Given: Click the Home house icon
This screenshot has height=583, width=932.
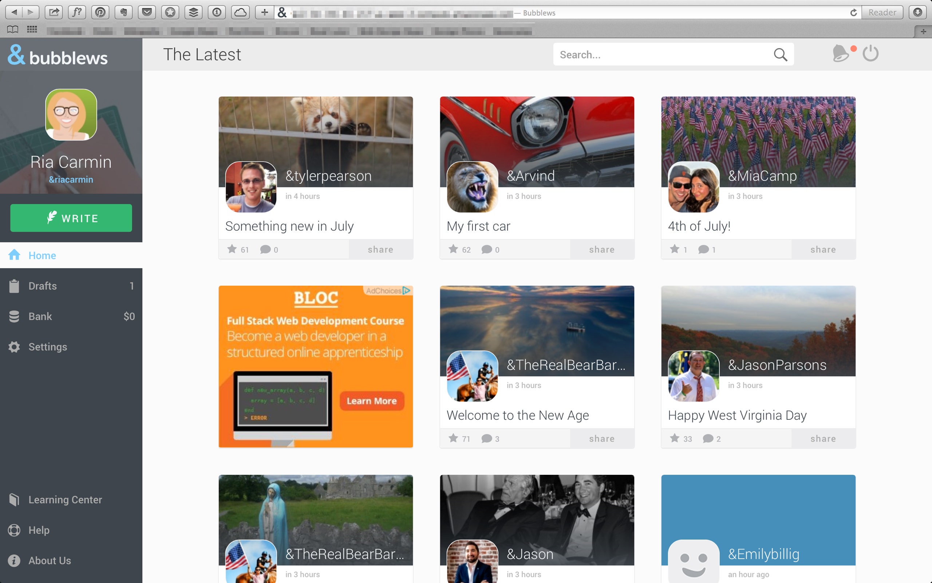Looking at the screenshot, I should 14,254.
